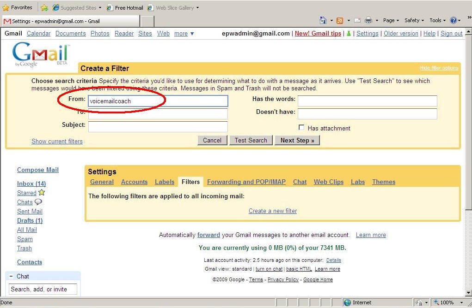Screen dimensions: 472x308
Task: Open the Trash folder link
Action: (x=25, y=248)
